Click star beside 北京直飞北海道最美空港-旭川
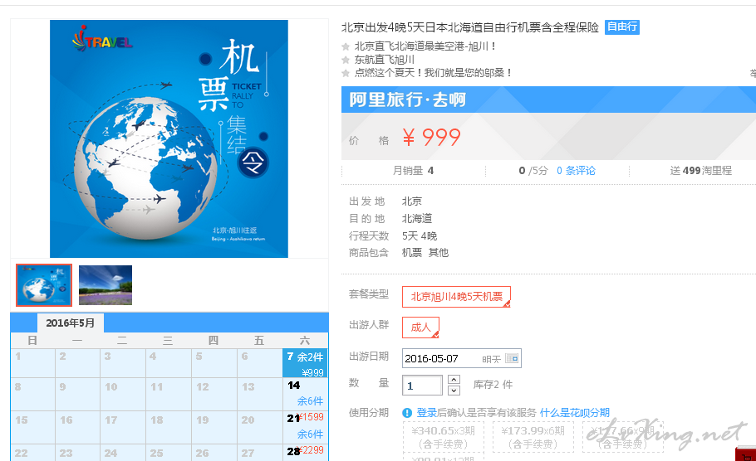 [346, 46]
